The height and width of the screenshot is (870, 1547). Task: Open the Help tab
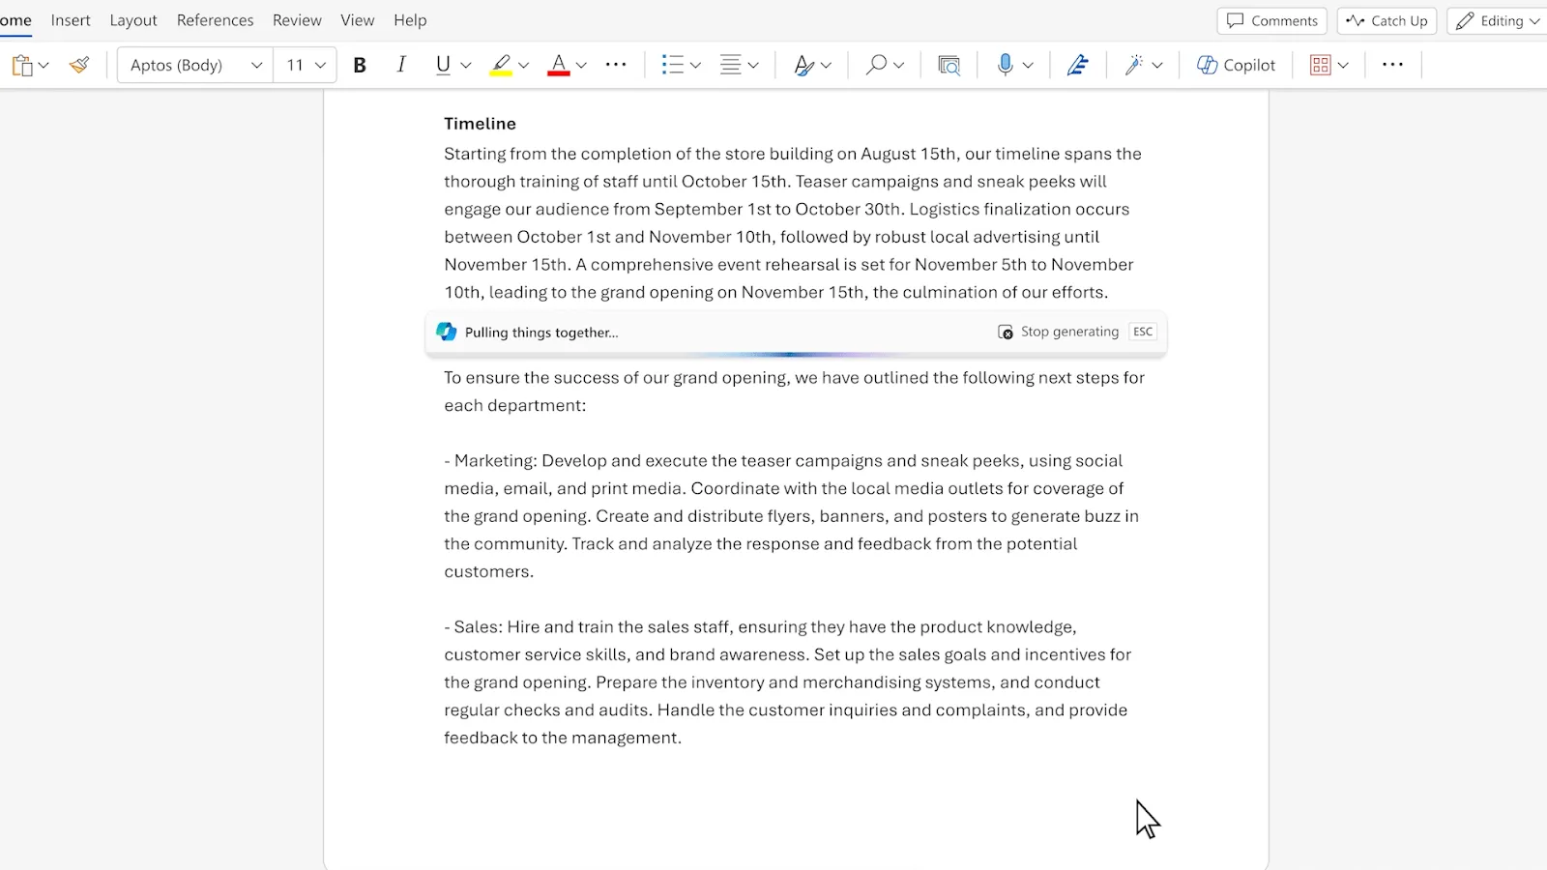coord(410,20)
